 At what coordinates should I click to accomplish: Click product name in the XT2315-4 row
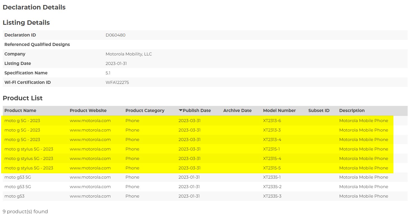coord(29,159)
